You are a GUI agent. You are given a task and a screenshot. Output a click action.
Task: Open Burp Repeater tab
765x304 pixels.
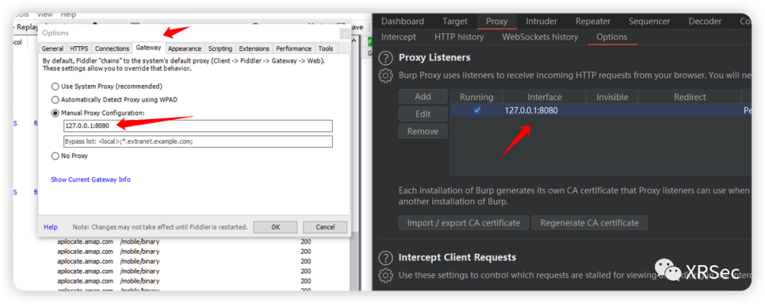(593, 21)
